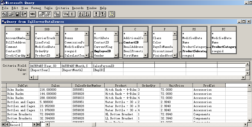Viewport: 252px width, 127px height.
Task: Select the SalesPersonID criteria field cell
Action: pyautogui.click(x=108, y=66)
